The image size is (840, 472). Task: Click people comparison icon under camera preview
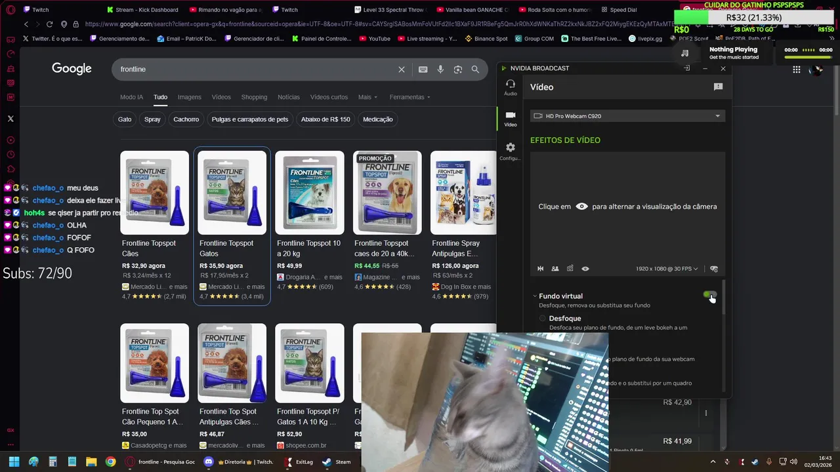point(555,269)
